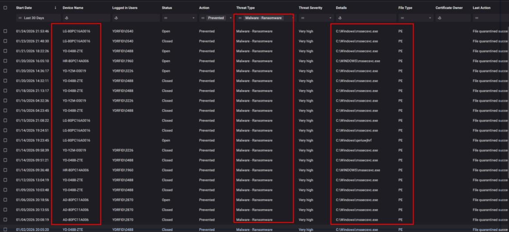Click the equals operator icon in Action filter
Viewport: 509px width, 232px height.
[203, 18]
